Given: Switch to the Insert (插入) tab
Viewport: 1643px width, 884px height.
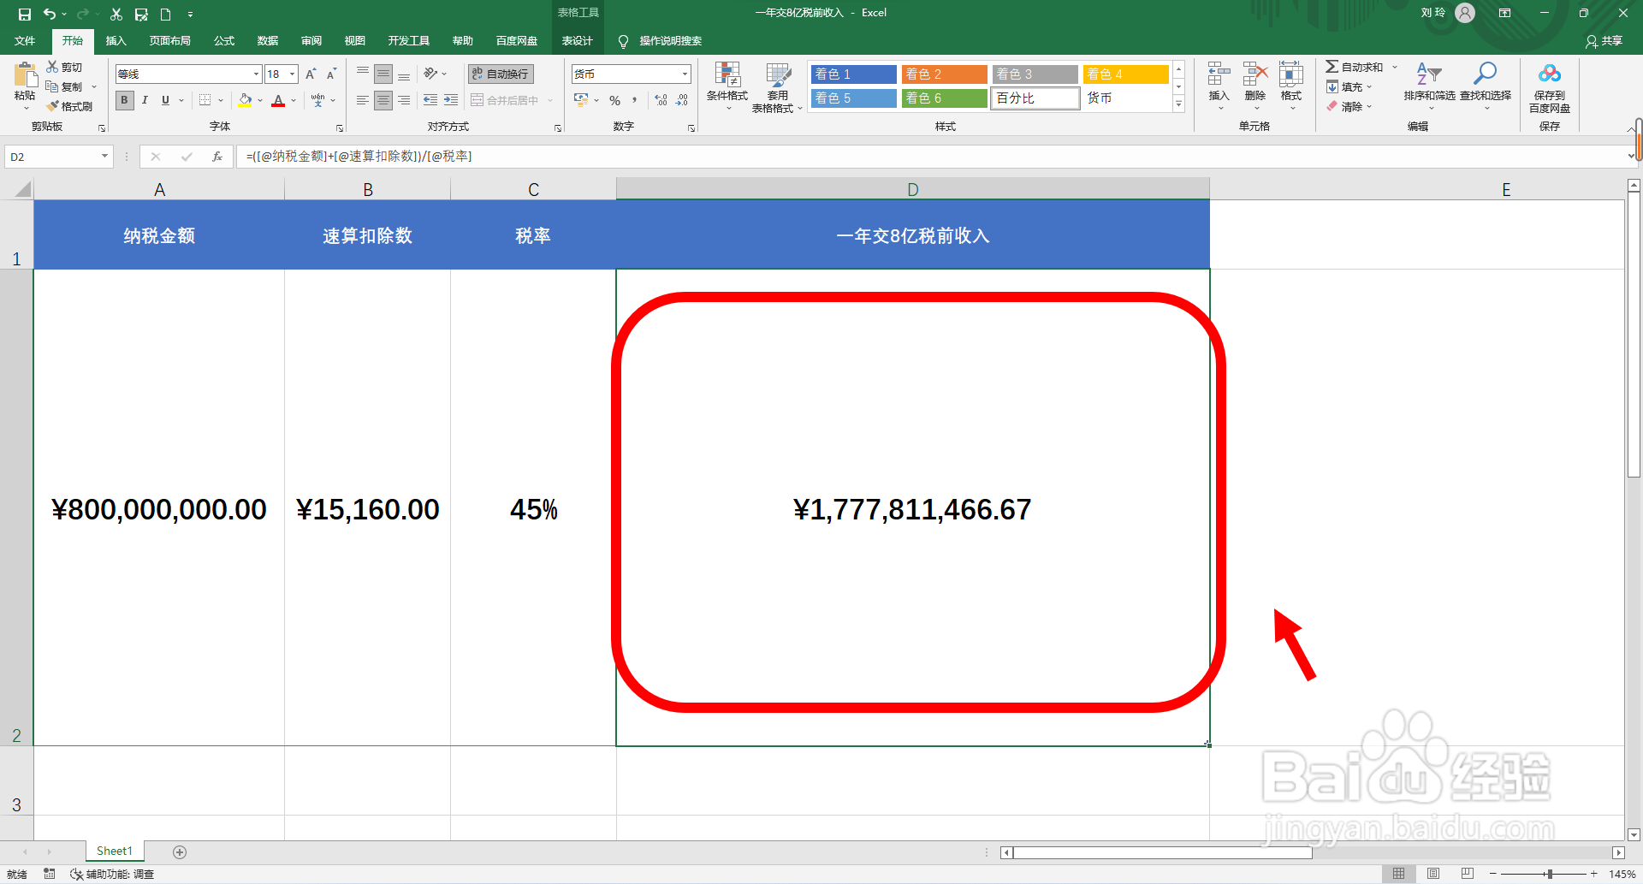Looking at the screenshot, I should click(116, 41).
